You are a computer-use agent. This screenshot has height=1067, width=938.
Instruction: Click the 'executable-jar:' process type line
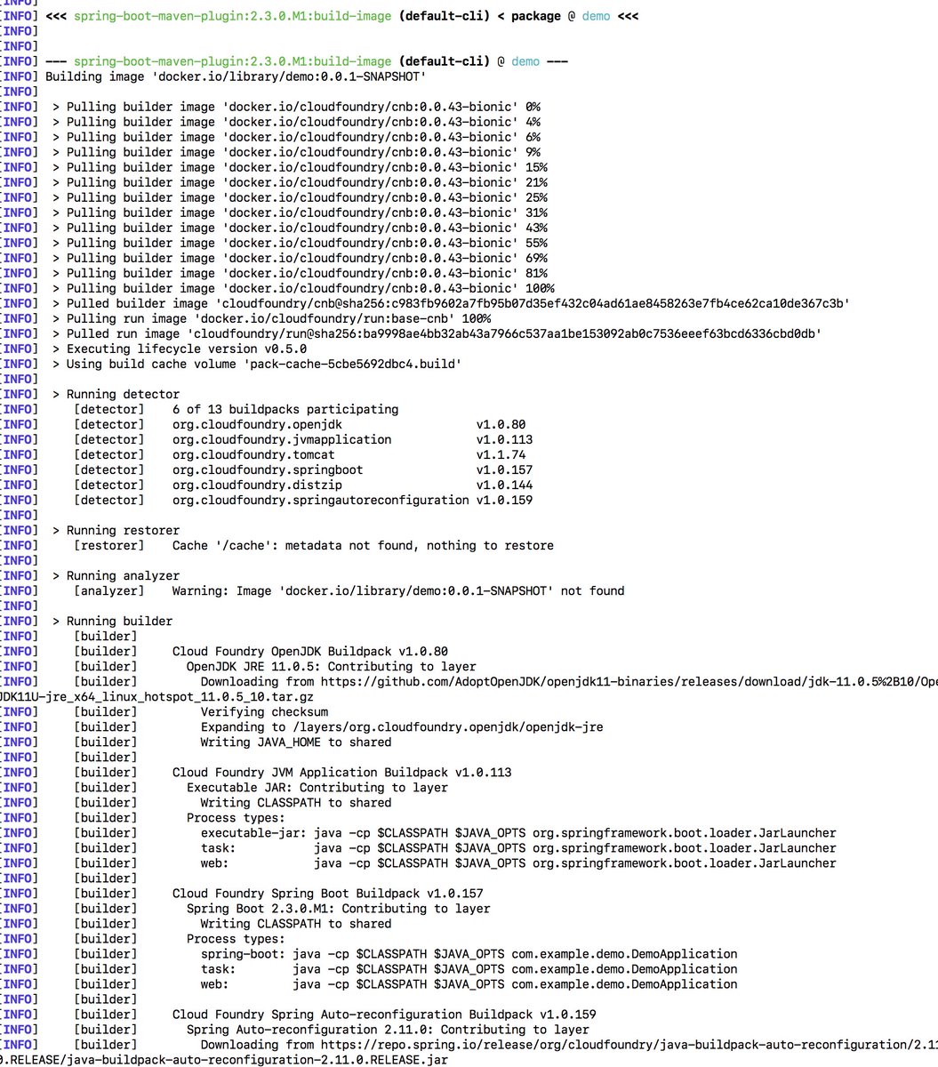518,832
